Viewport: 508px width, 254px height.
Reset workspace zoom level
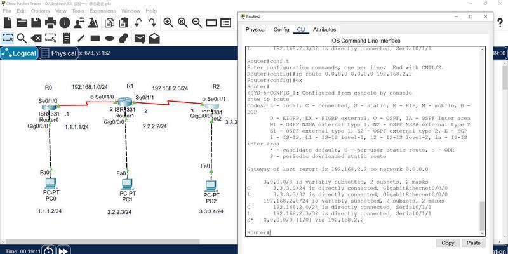click(x=183, y=23)
